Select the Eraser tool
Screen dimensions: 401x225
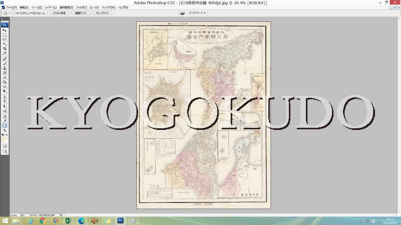point(5,77)
